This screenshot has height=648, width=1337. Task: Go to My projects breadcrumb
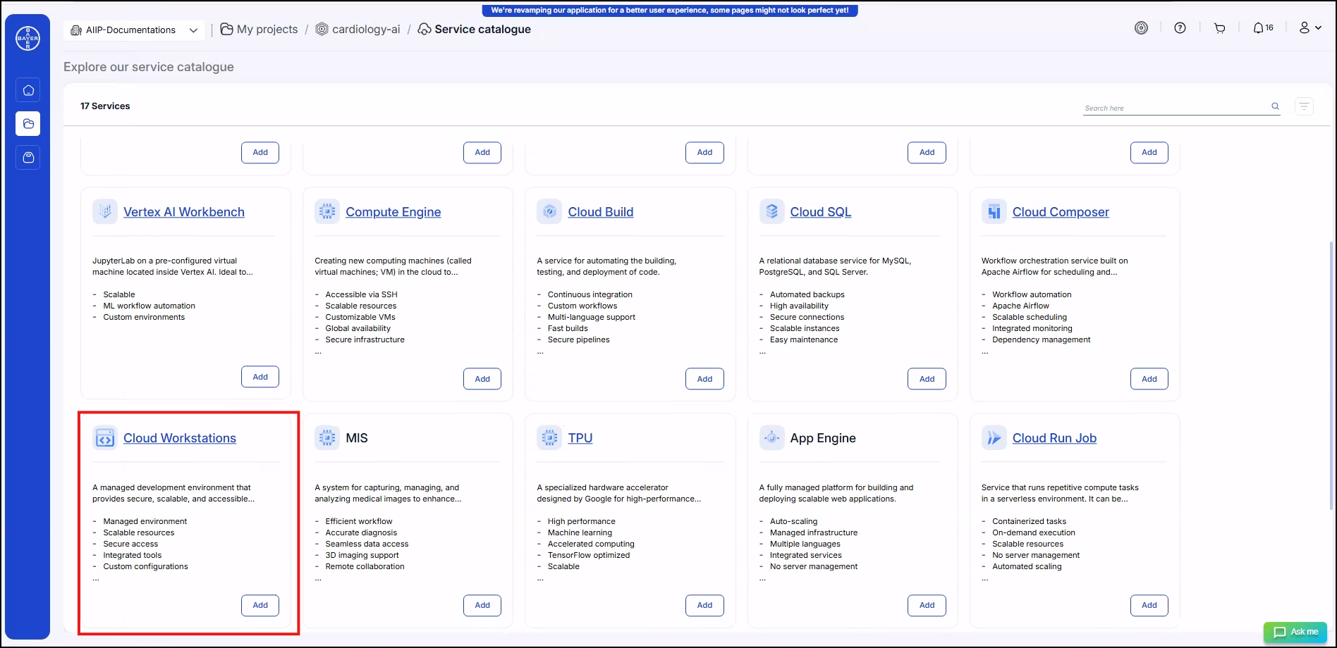click(x=259, y=30)
